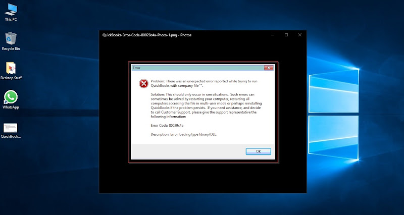Click the Photos window title text
404x215 pixels.
click(147, 35)
